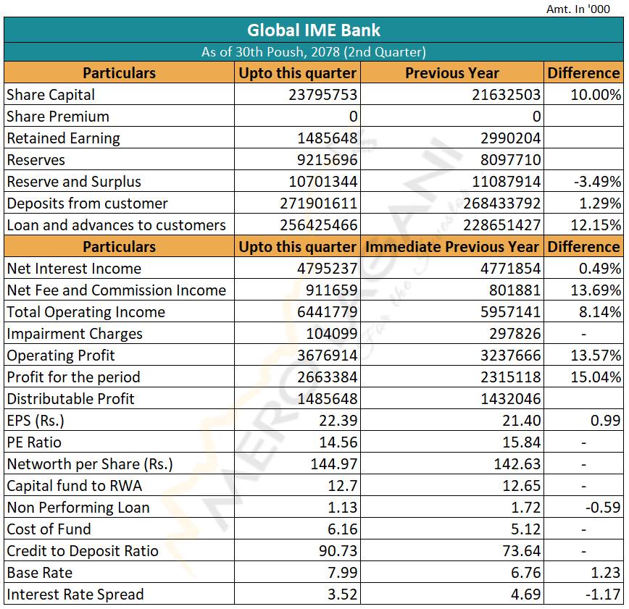Click the 'Immediate Previous Year' column header
Viewport: 629px width, 609px height.
(x=452, y=247)
